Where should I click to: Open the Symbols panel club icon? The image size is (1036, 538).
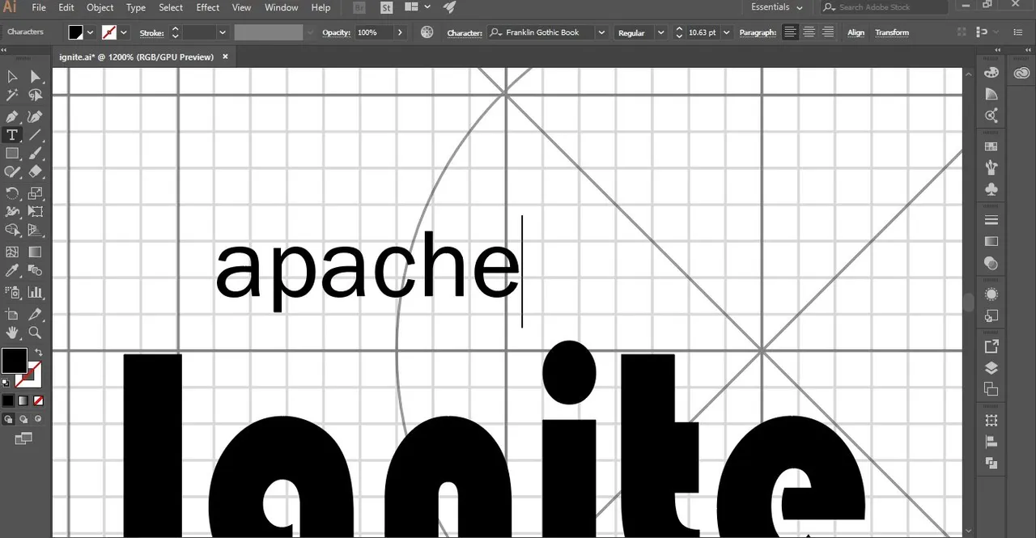pyautogui.click(x=991, y=189)
